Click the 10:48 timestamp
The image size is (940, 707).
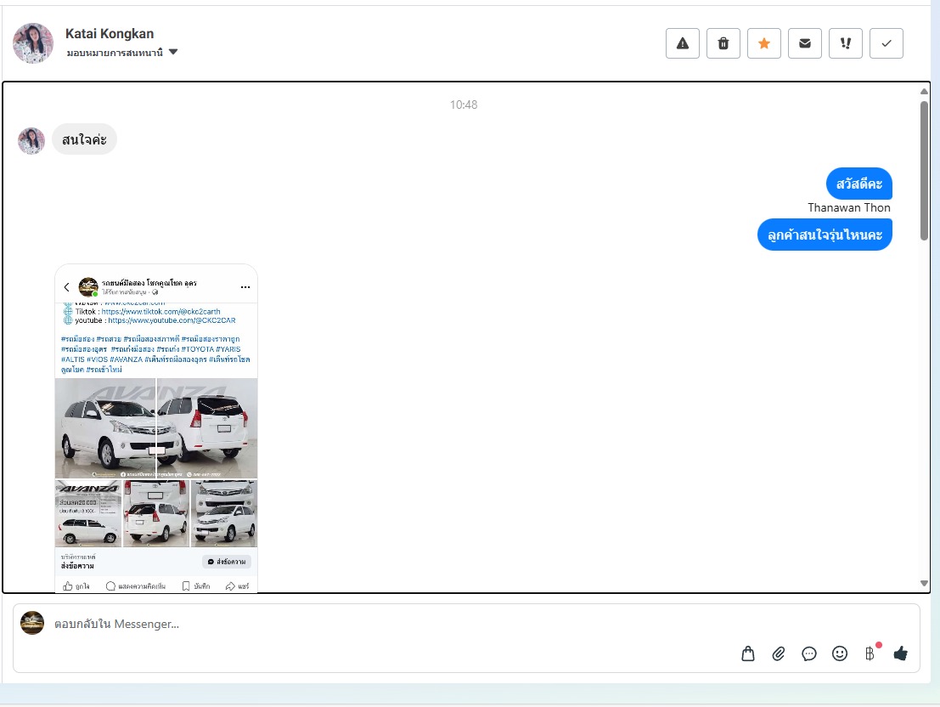pyautogui.click(x=464, y=105)
